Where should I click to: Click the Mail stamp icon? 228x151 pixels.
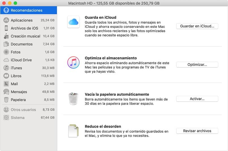(6, 84)
